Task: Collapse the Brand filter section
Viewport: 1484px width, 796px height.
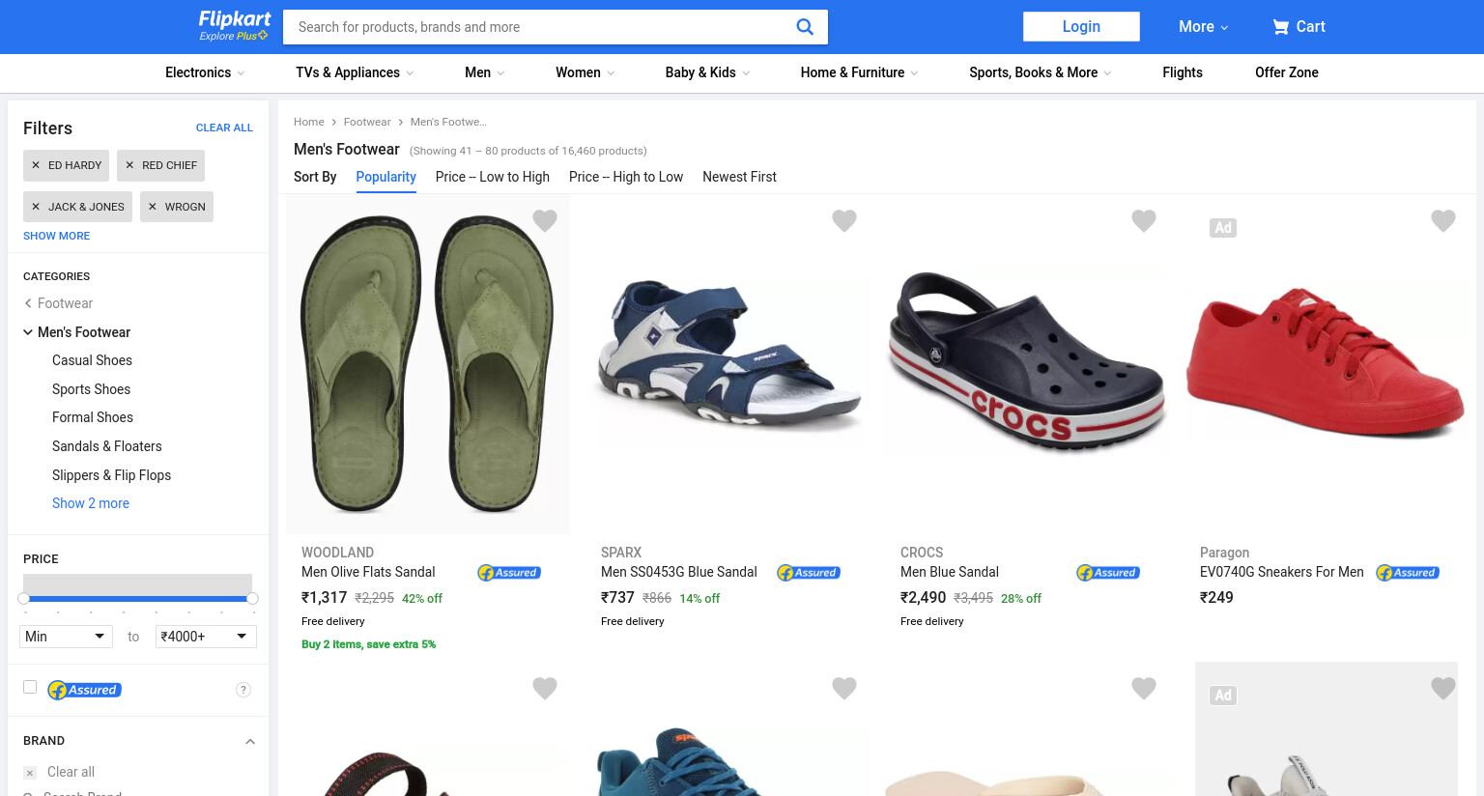Action: point(250,742)
